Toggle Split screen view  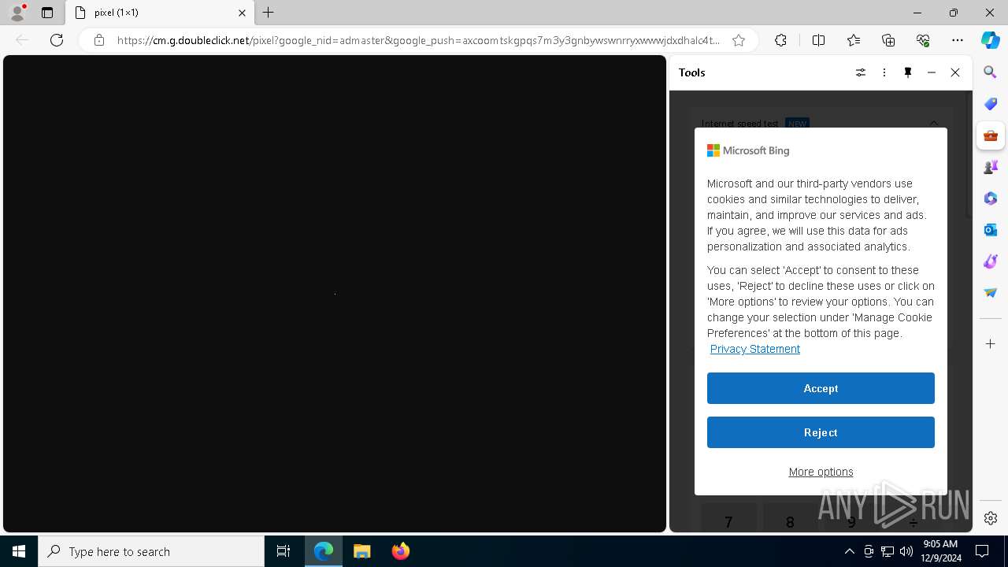818,40
